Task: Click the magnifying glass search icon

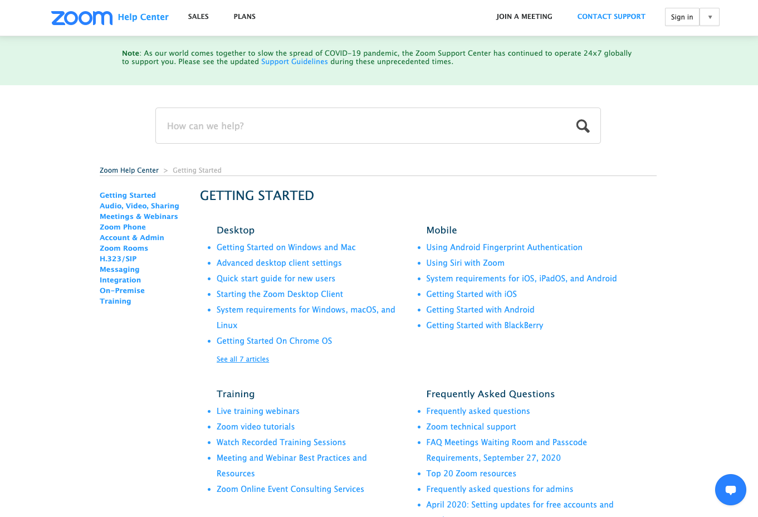Action: pos(583,126)
